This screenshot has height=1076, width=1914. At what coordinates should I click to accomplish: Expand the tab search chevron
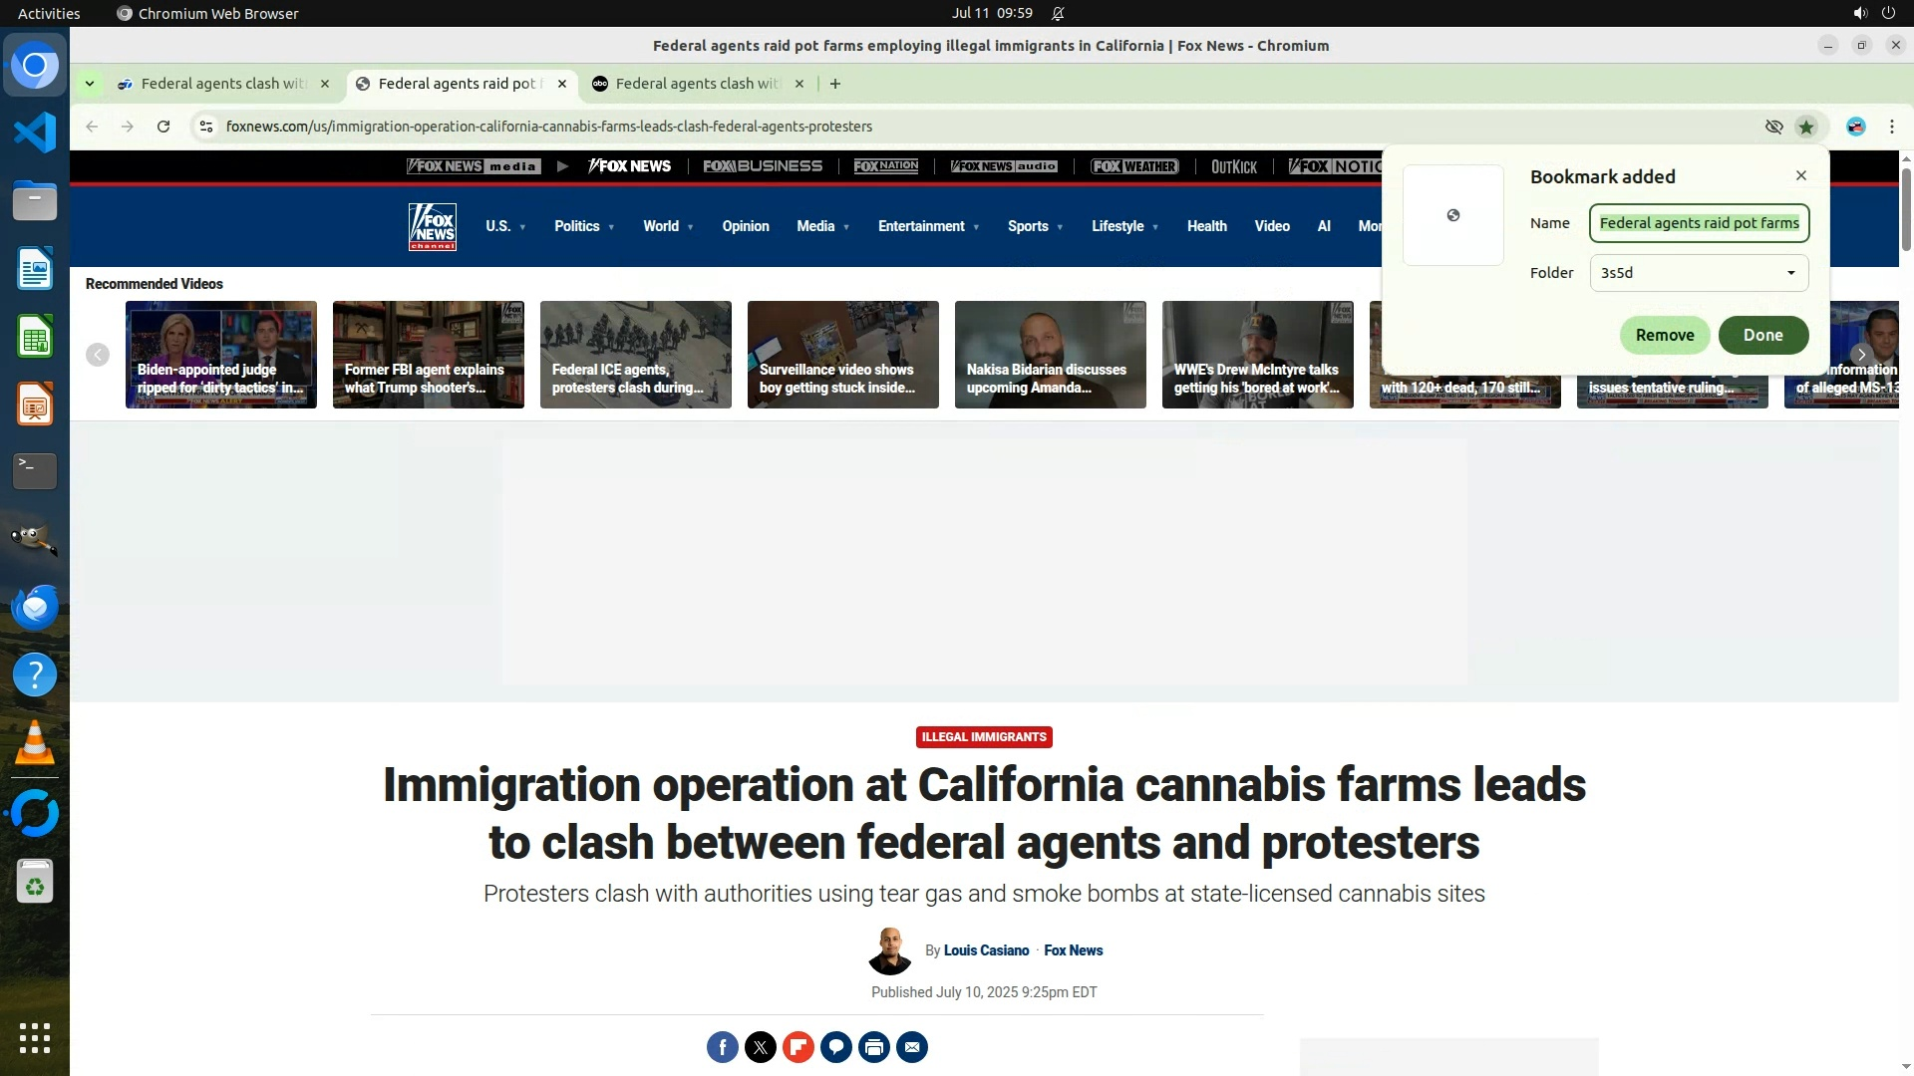tap(90, 84)
